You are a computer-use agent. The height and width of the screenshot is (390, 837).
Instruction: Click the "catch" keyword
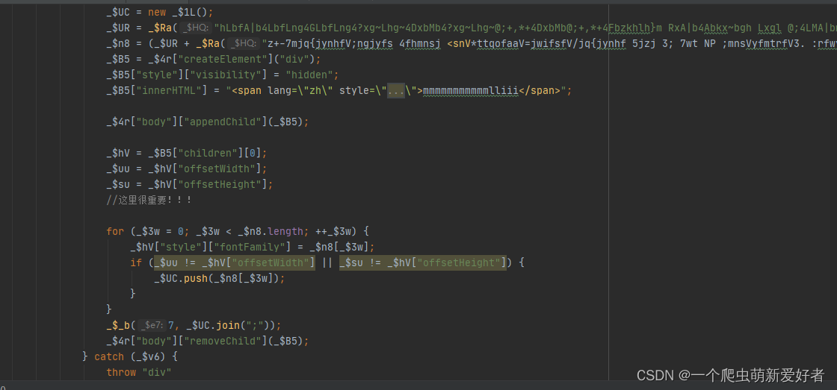pos(109,356)
